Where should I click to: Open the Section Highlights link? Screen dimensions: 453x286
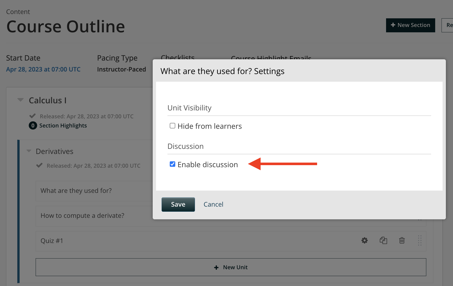[63, 126]
